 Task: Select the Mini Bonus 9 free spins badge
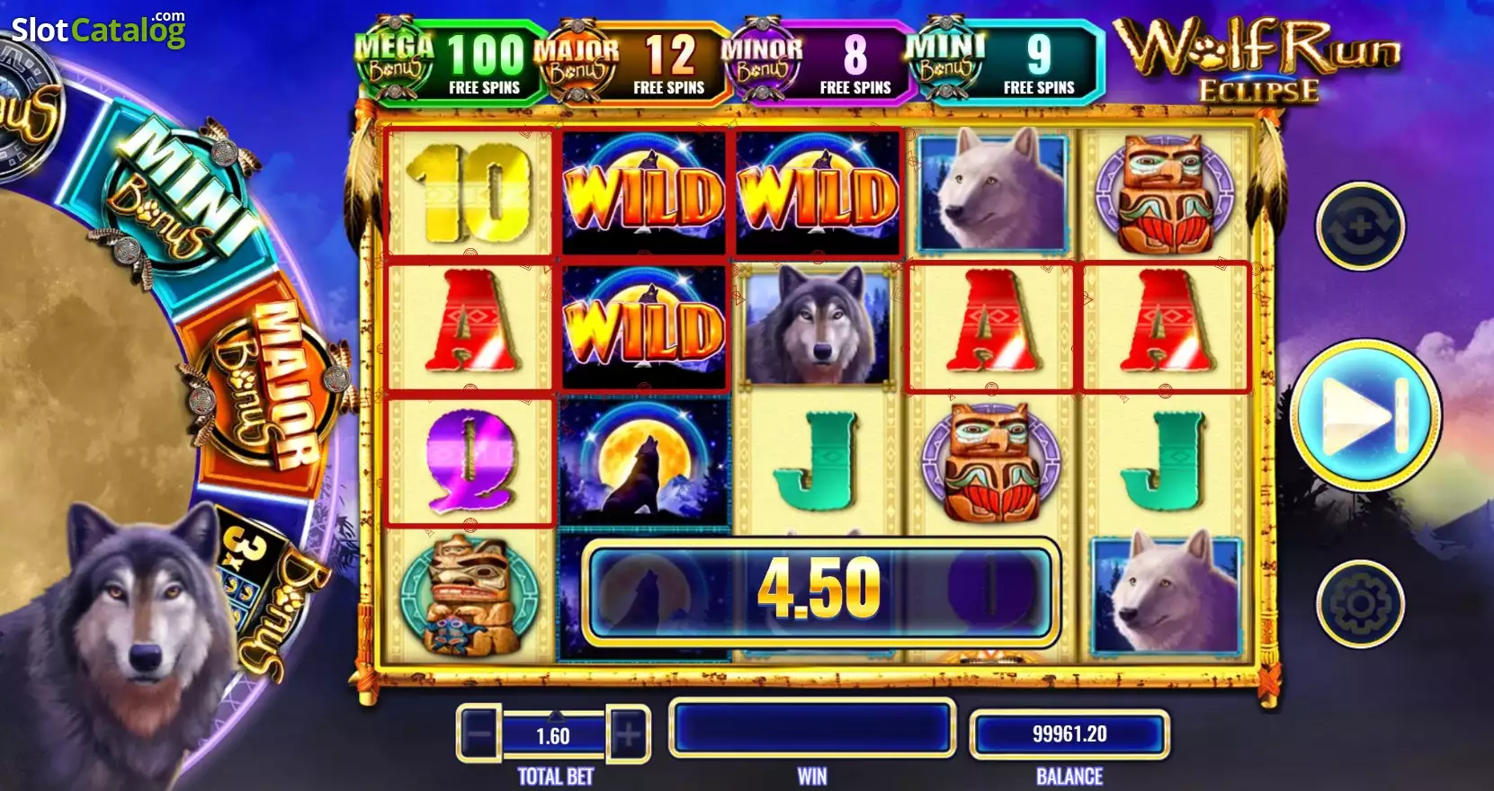point(1003,62)
